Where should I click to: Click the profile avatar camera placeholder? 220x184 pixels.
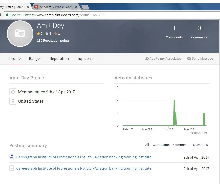point(20,33)
